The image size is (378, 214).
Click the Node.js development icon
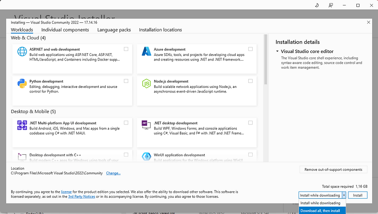pos(146,84)
